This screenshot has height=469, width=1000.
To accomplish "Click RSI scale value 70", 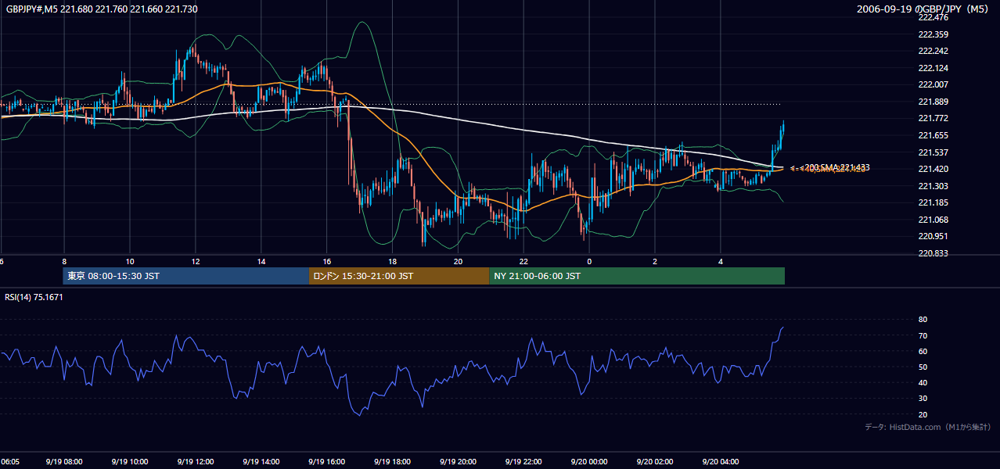I will [923, 335].
